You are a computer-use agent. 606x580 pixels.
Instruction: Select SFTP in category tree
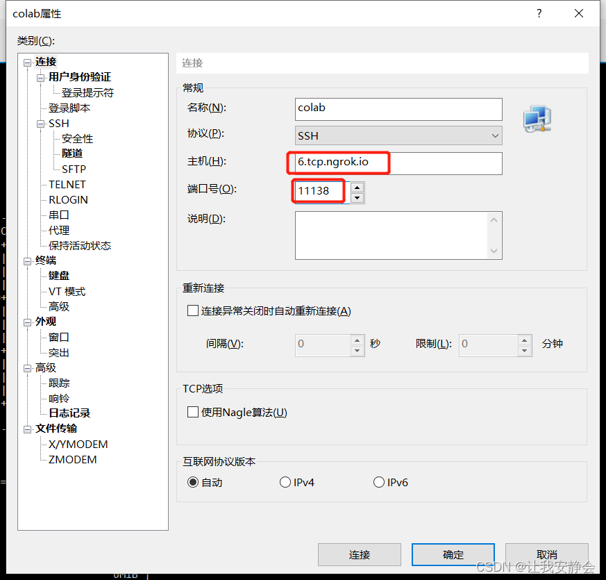coord(74,169)
